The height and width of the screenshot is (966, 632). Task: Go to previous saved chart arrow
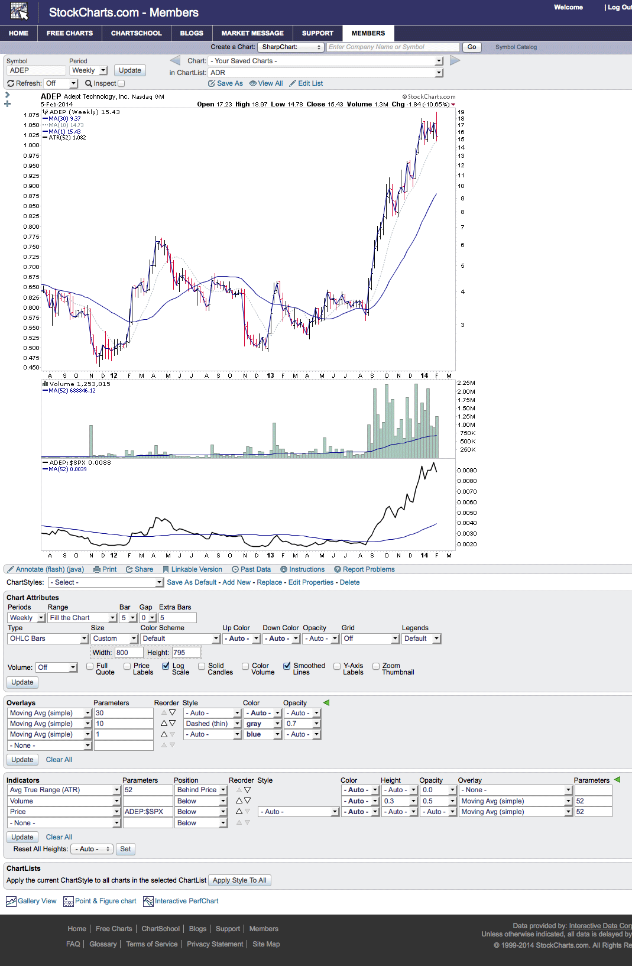(175, 60)
